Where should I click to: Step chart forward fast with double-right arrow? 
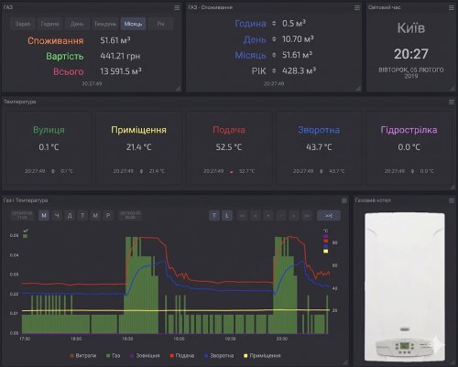pyautogui.click(x=307, y=216)
